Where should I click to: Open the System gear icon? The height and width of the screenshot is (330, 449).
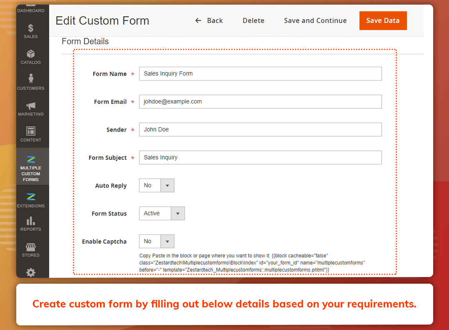(x=31, y=272)
